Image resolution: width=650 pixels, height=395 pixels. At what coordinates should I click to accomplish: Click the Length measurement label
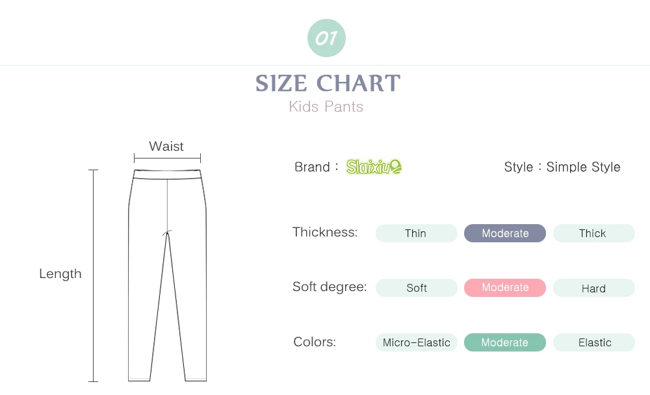(60, 274)
